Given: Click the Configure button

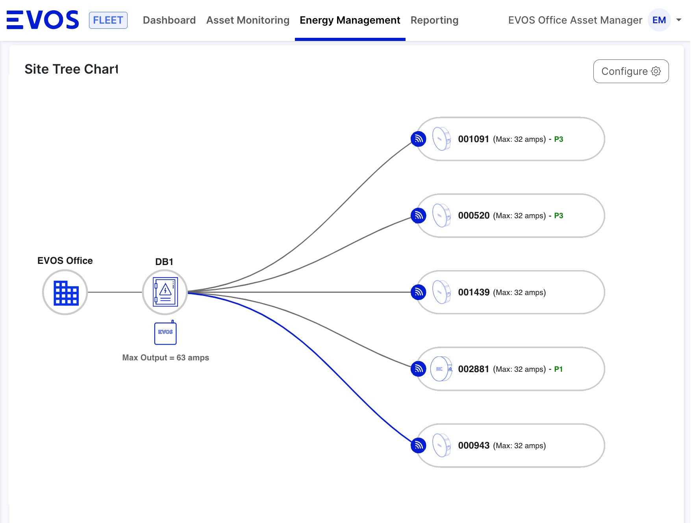Looking at the screenshot, I should 631,71.
